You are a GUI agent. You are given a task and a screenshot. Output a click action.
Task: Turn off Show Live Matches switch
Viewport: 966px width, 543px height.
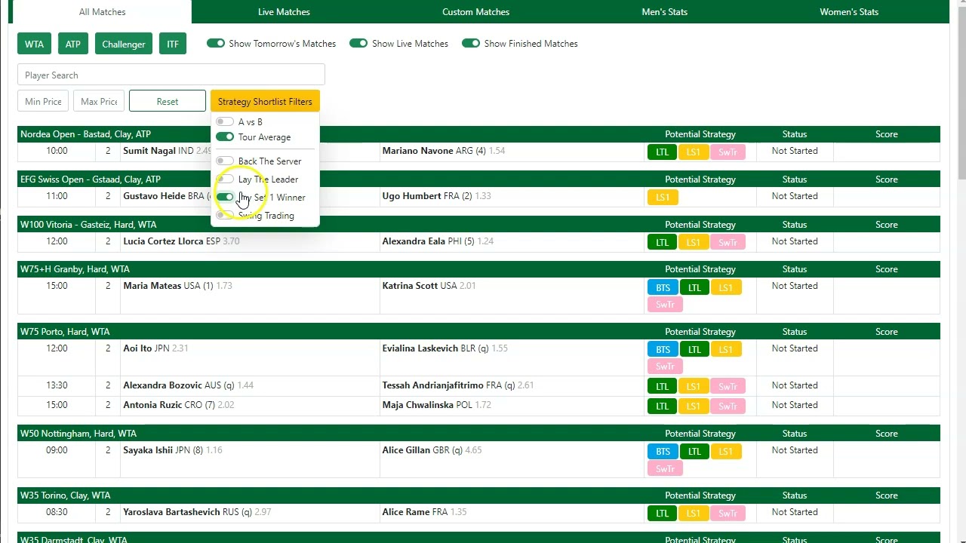(358, 43)
